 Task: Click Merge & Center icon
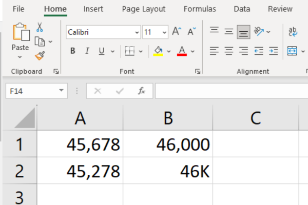[x=292, y=51]
